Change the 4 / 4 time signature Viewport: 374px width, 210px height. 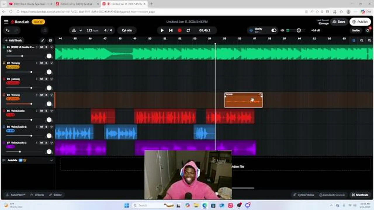coord(108,30)
